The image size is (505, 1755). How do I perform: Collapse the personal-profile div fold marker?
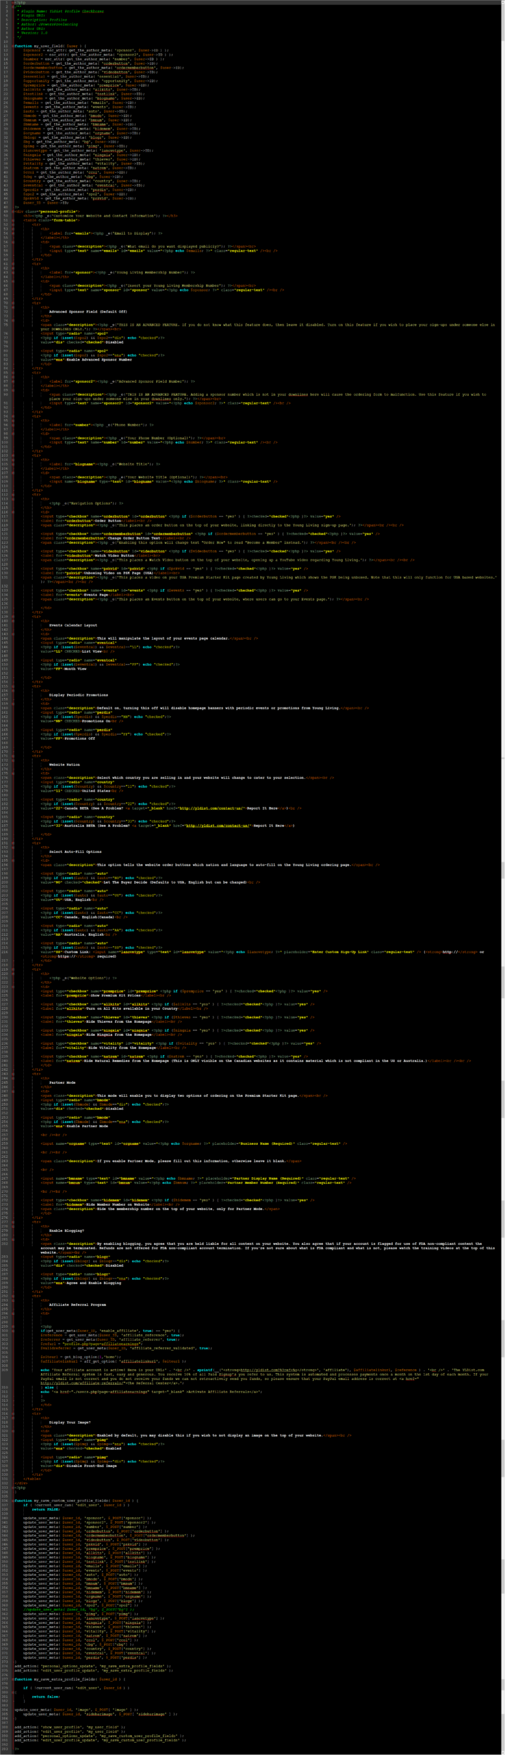pyautogui.click(x=13, y=211)
